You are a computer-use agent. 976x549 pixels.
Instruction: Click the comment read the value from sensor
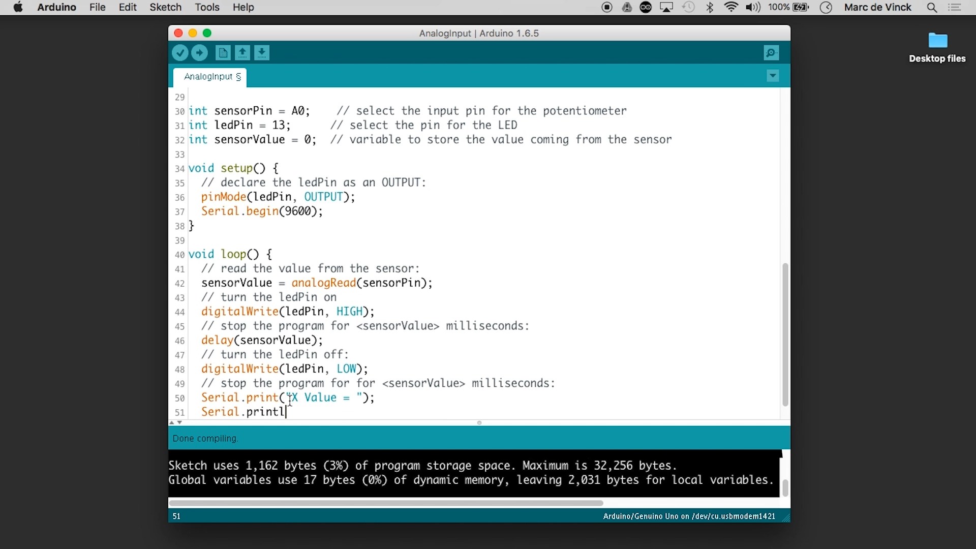point(311,268)
